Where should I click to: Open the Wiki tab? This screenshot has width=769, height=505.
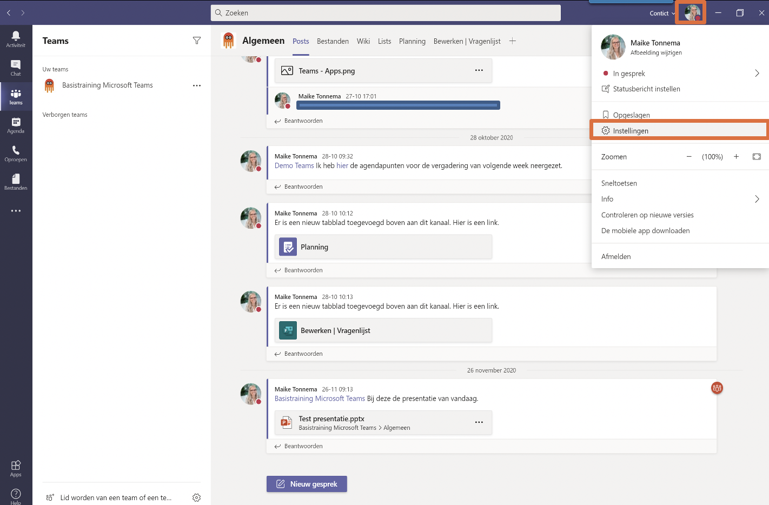pyautogui.click(x=363, y=41)
